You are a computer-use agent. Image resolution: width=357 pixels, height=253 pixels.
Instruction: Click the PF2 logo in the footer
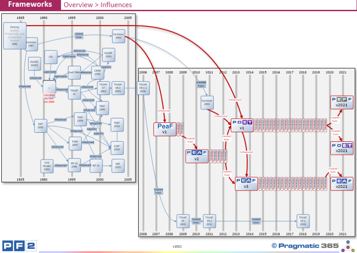20,246
